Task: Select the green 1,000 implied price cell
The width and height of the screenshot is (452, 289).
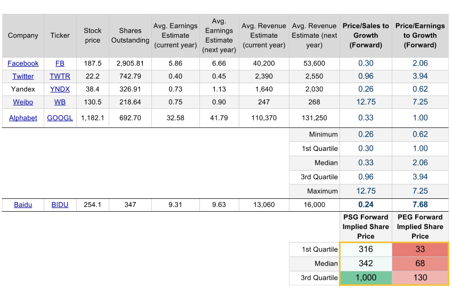Action: (x=366, y=278)
